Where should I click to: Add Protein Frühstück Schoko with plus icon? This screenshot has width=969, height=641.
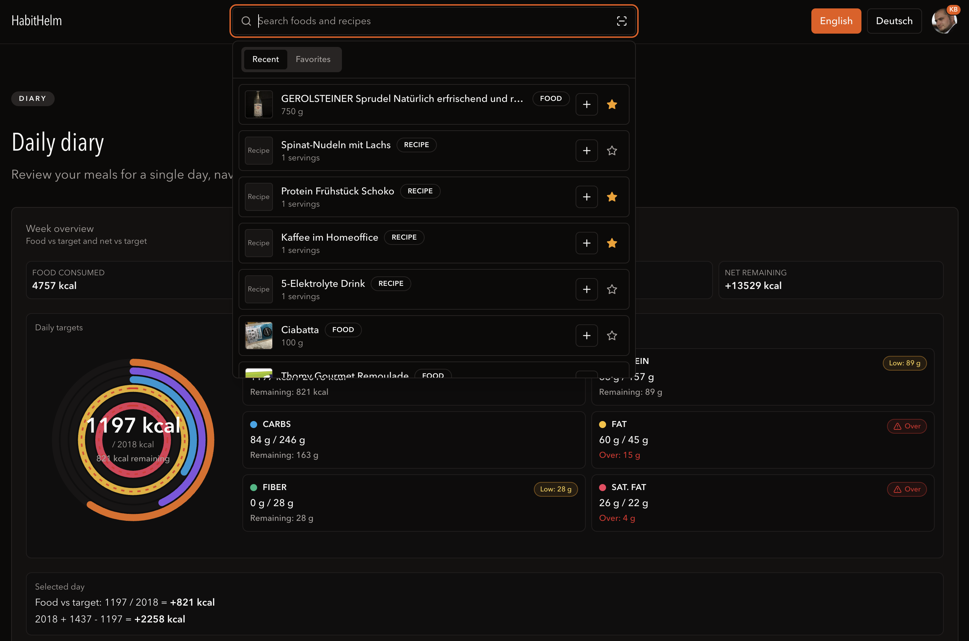[x=586, y=197]
